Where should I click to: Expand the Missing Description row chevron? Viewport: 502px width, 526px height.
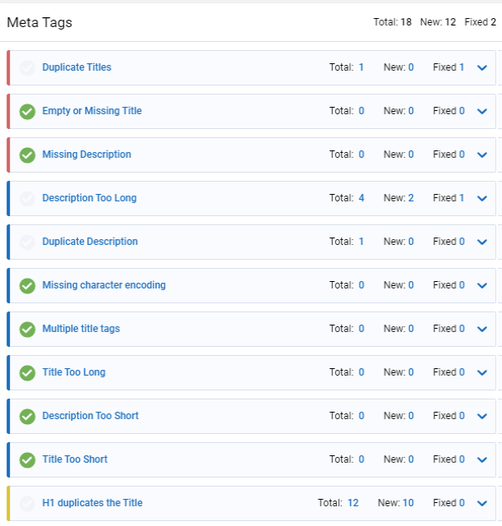click(482, 155)
